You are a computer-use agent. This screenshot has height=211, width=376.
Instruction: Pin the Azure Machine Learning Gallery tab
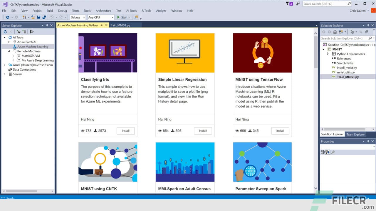[x=102, y=25]
